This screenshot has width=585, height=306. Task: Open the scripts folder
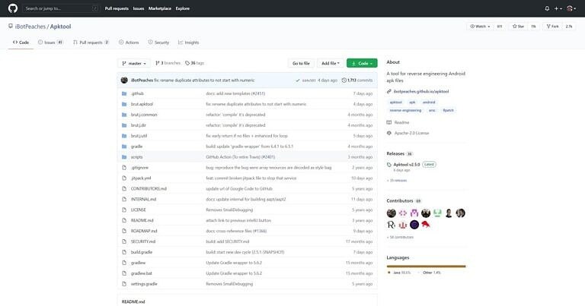(136, 157)
